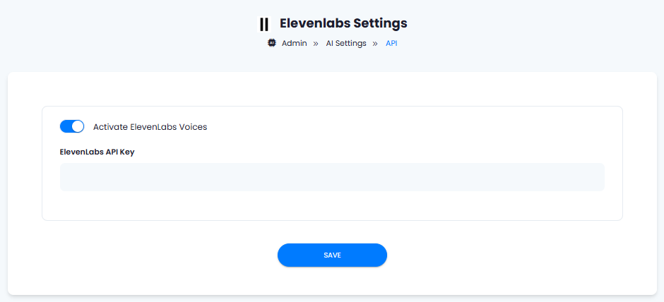Click the Activate ElevenLabs Voices label text
Screen dimensions: 664x302
(x=150, y=127)
